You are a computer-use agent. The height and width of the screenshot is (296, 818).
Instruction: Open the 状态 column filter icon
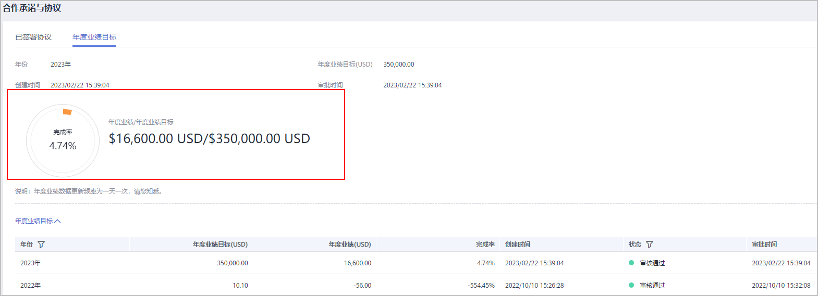[x=649, y=244]
